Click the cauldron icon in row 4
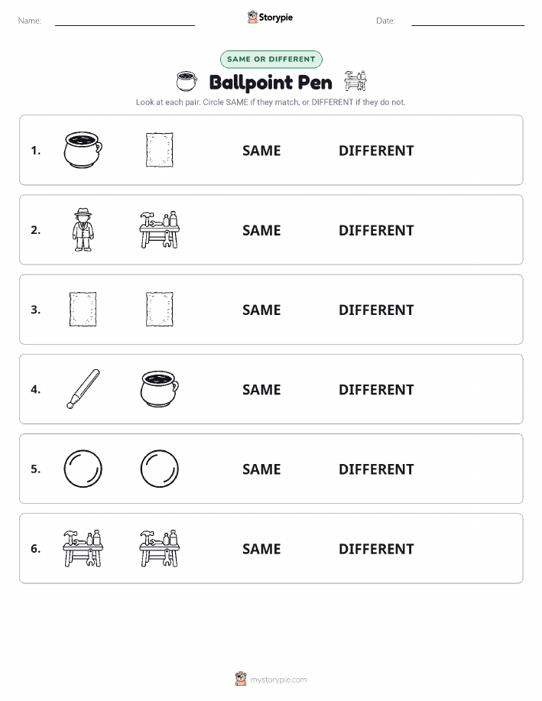This screenshot has width=542, height=701. coord(160,388)
